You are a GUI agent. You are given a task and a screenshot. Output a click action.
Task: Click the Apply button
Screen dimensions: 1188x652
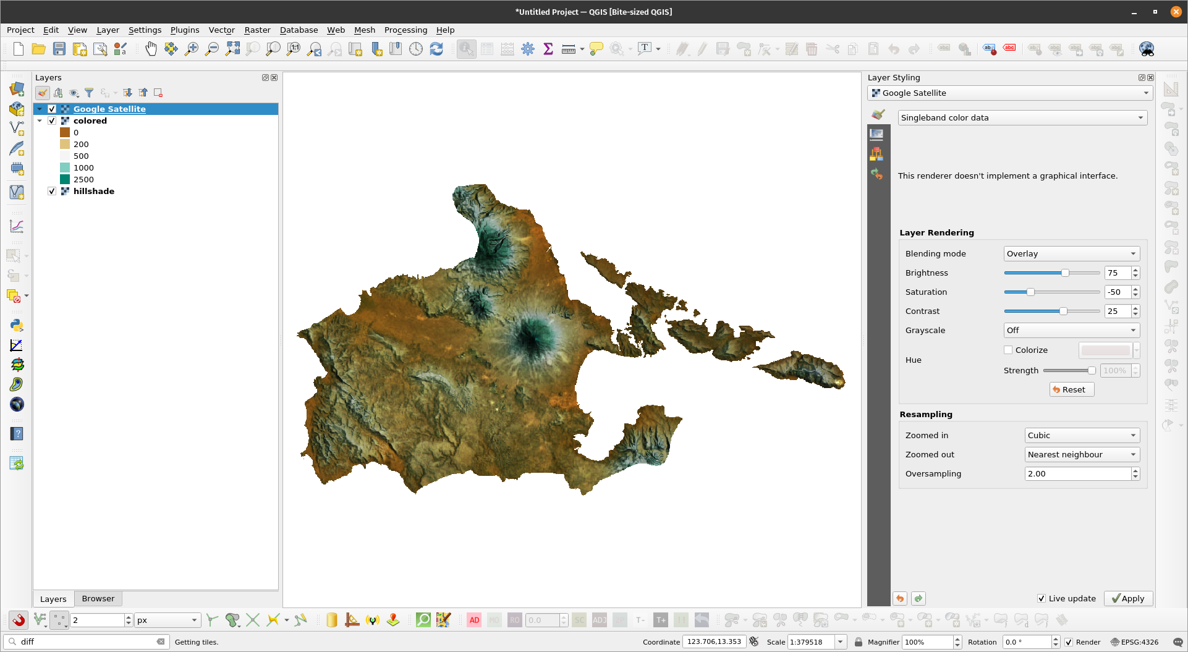(1128, 598)
